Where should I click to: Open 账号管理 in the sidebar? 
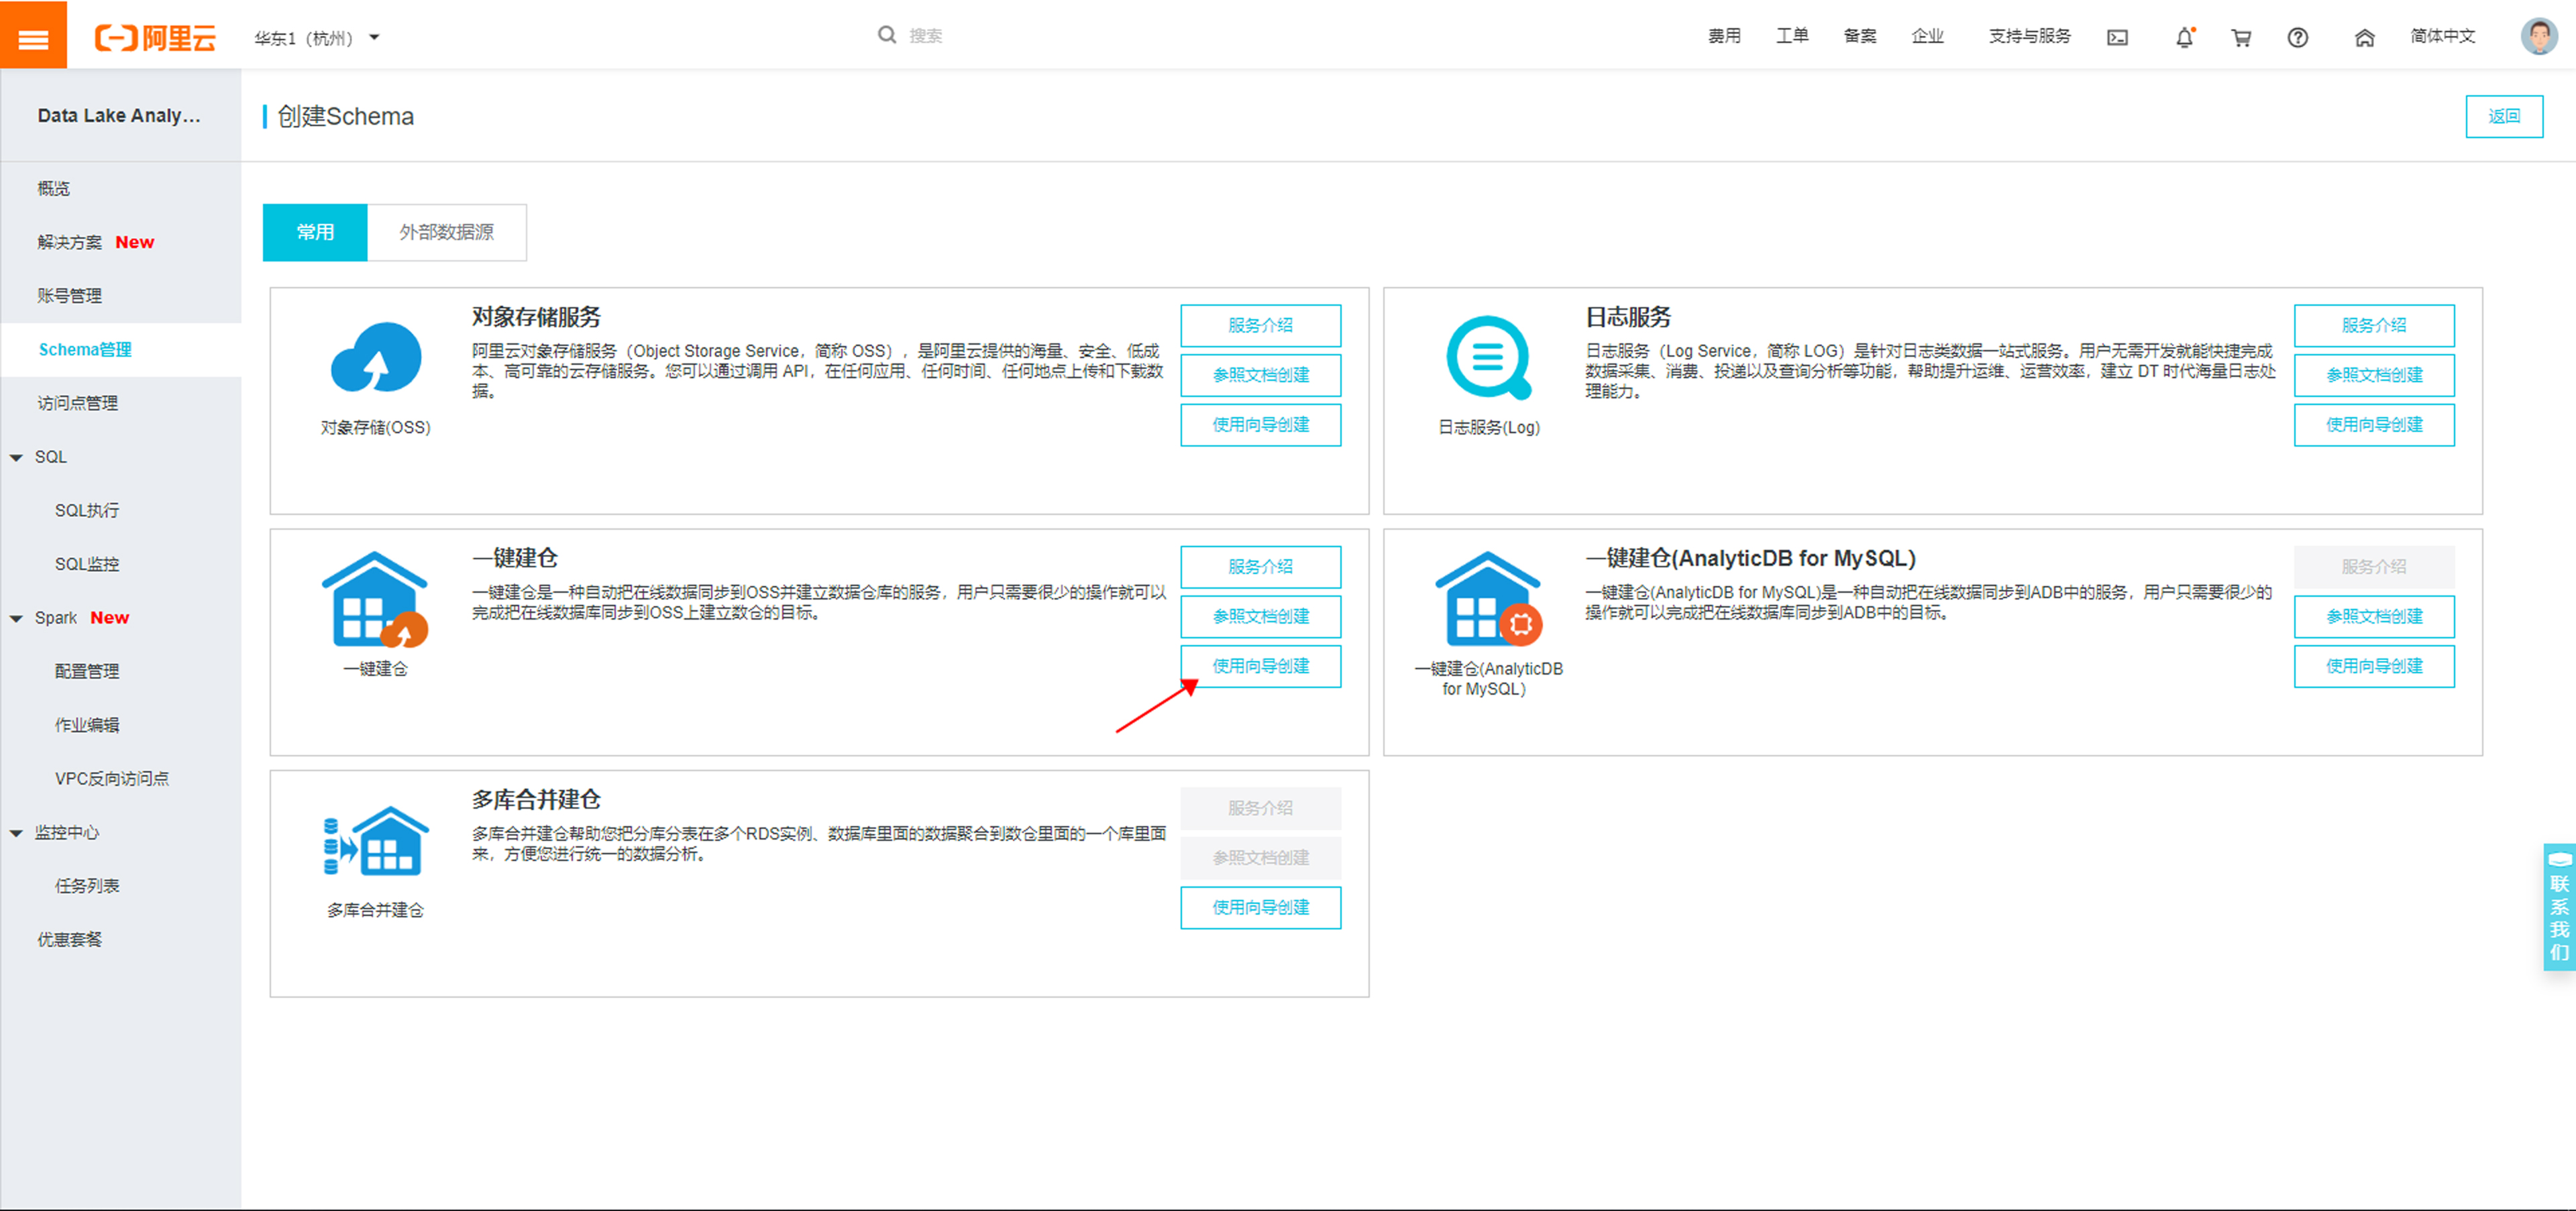[x=70, y=296]
